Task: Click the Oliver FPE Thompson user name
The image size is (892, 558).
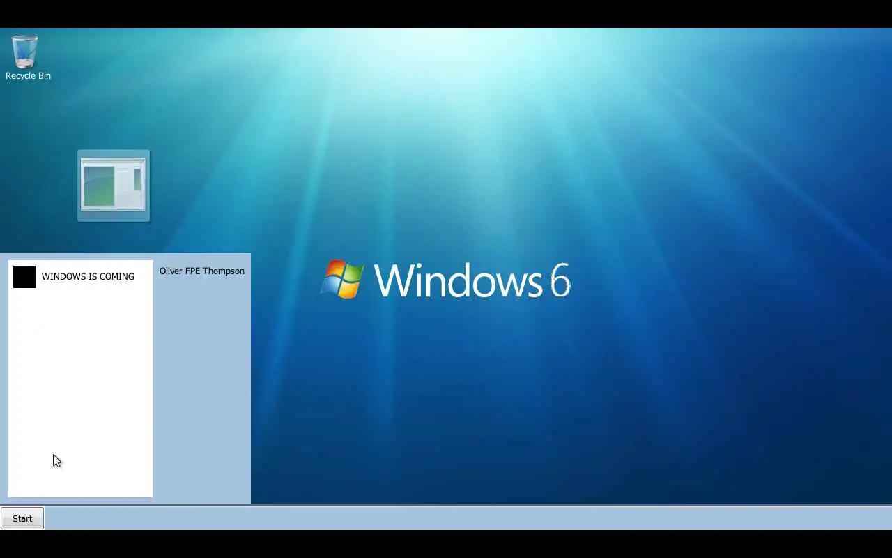Action: coord(202,271)
